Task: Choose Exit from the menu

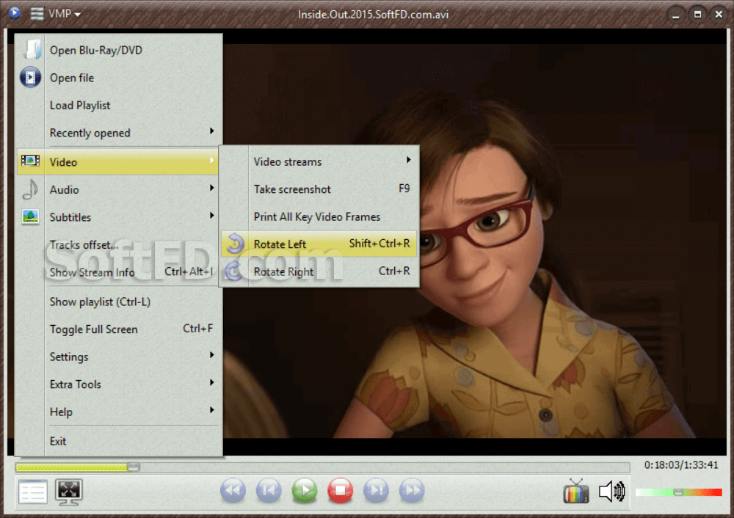Action: pos(118,441)
